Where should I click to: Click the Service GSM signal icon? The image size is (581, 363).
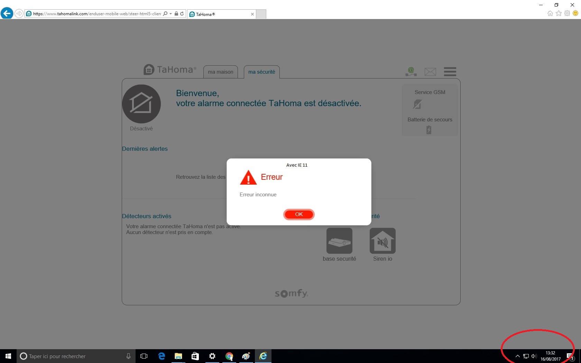pyautogui.click(x=417, y=104)
